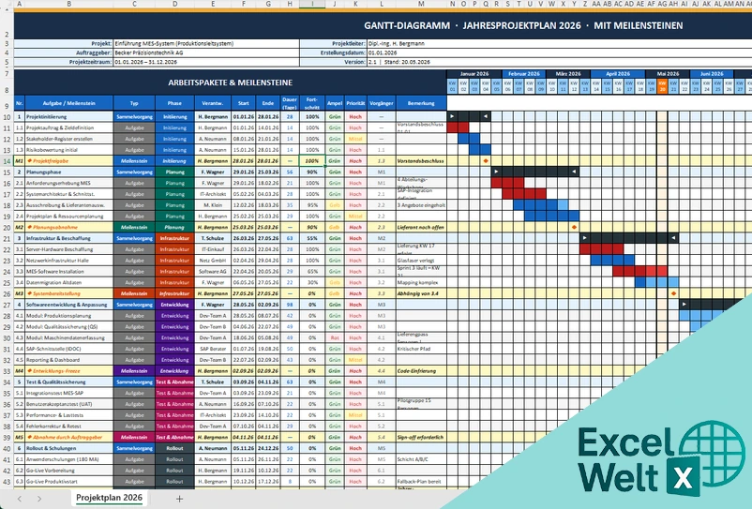Select the Kritischer Pfad remark cell
This screenshot has height=509, width=752.
(421, 349)
